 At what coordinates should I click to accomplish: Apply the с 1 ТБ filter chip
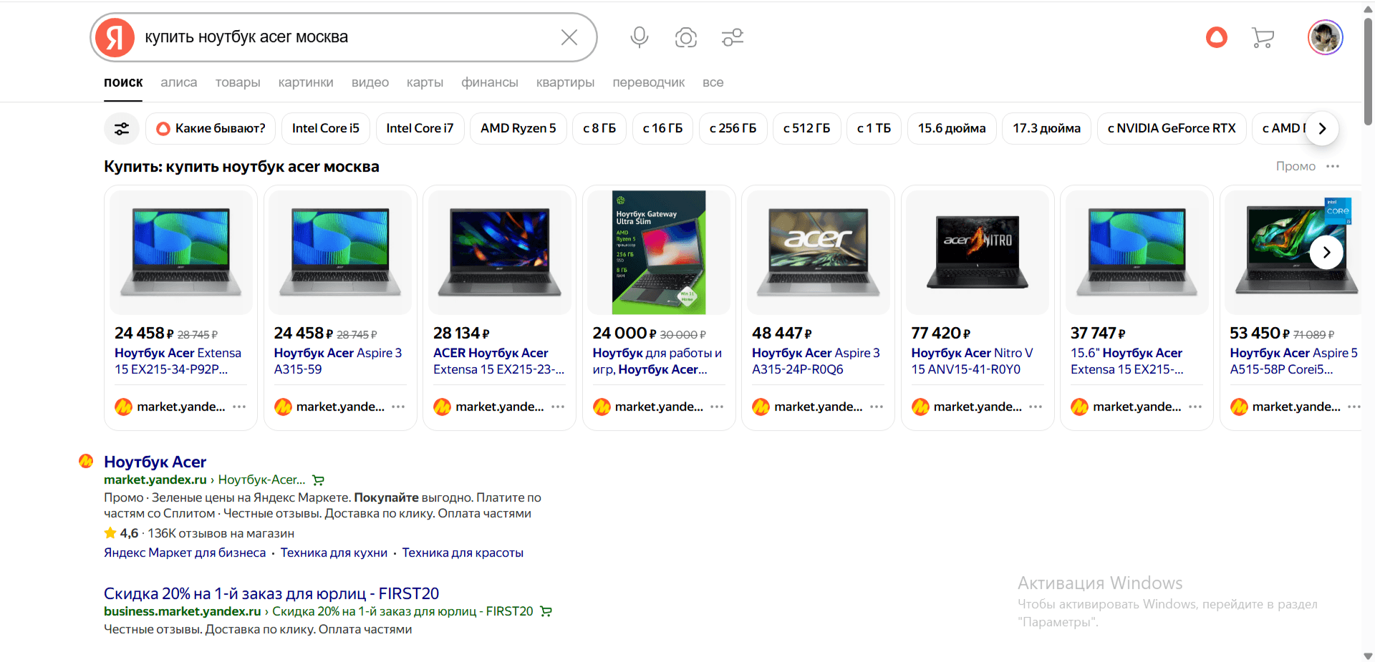(x=874, y=129)
